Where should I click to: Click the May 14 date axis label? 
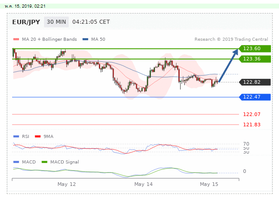tap(143, 184)
